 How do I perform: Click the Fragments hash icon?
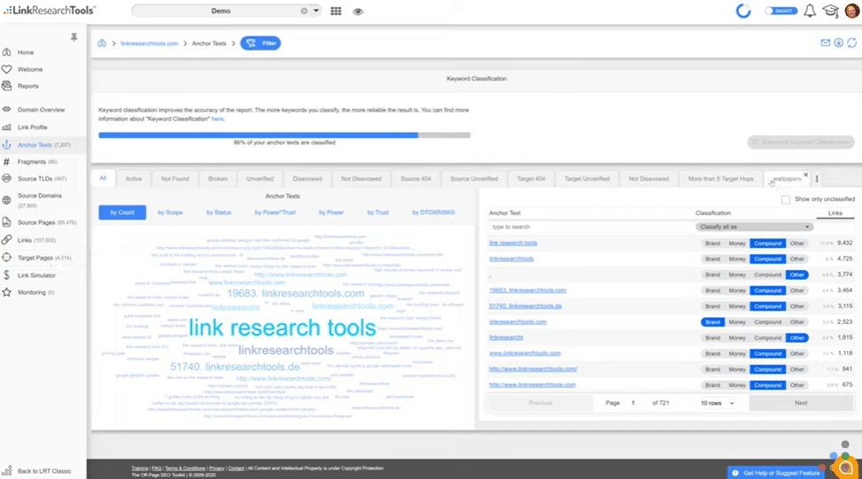point(6,161)
